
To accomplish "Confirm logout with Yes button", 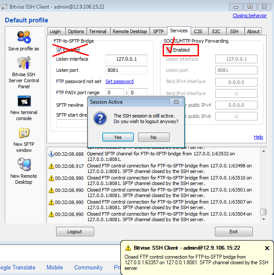I will [x=118, y=137].
